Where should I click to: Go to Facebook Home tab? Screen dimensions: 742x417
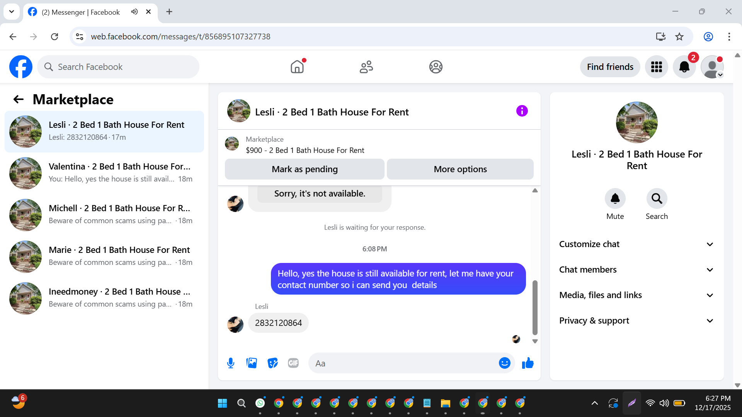click(x=297, y=67)
